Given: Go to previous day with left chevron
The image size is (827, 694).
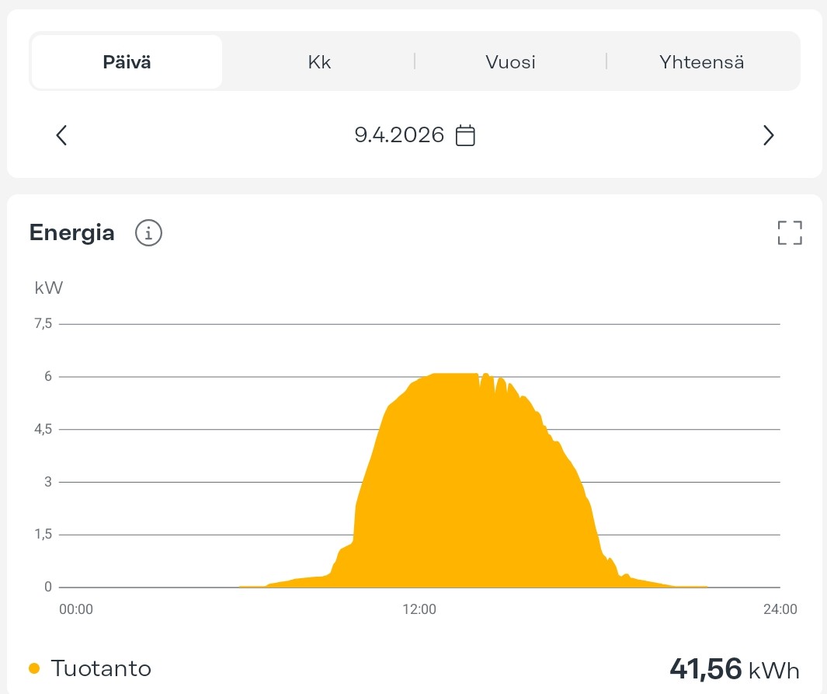Looking at the screenshot, I should (x=62, y=136).
